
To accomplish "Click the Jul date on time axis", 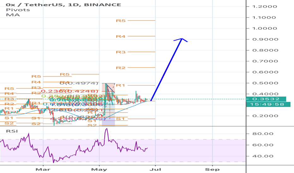I will (x=155, y=170).
